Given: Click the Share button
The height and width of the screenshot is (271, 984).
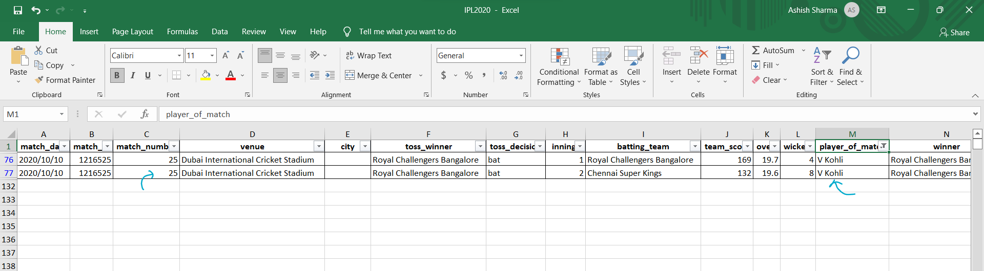Looking at the screenshot, I should point(954,32).
